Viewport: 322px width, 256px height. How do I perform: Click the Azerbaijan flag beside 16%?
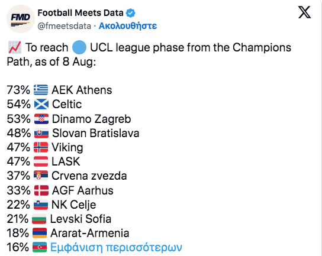tap(40, 247)
